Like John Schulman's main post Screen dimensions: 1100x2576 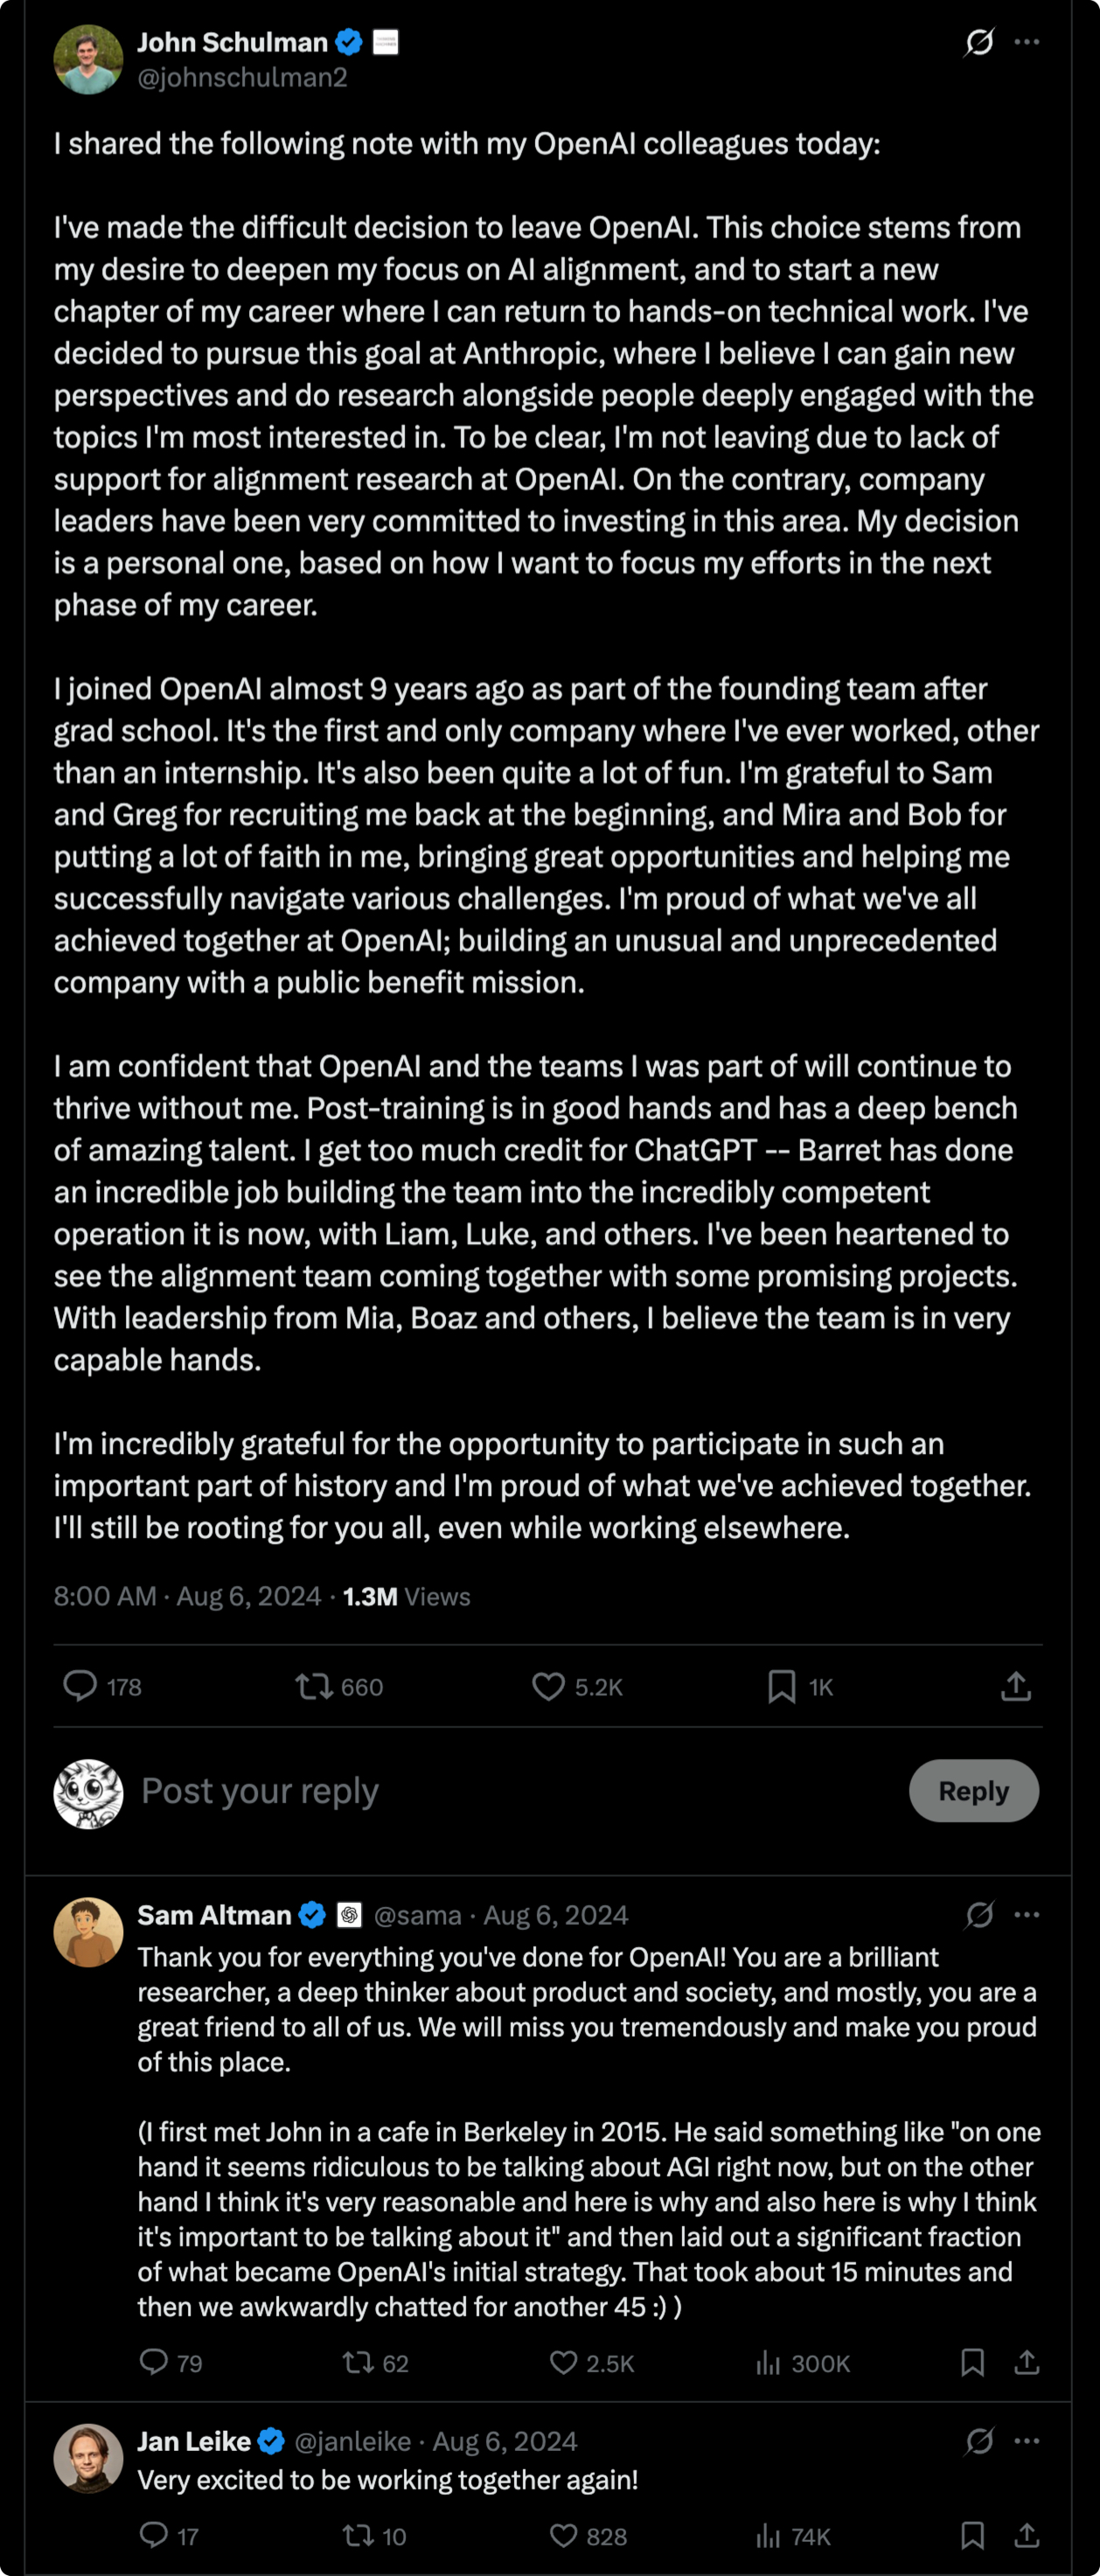pos(548,1687)
